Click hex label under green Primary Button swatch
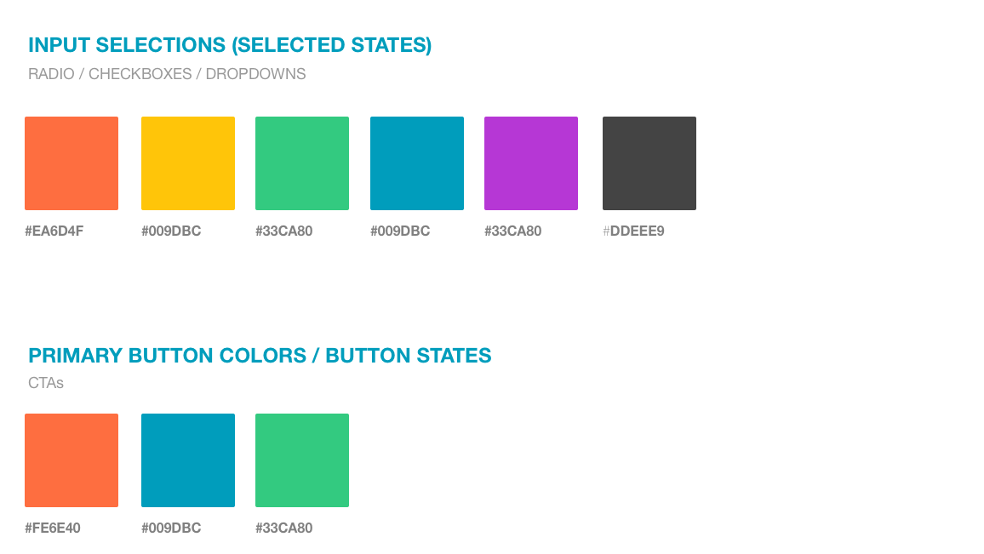Viewport: 984px width, 554px height. [x=284, y=528]
